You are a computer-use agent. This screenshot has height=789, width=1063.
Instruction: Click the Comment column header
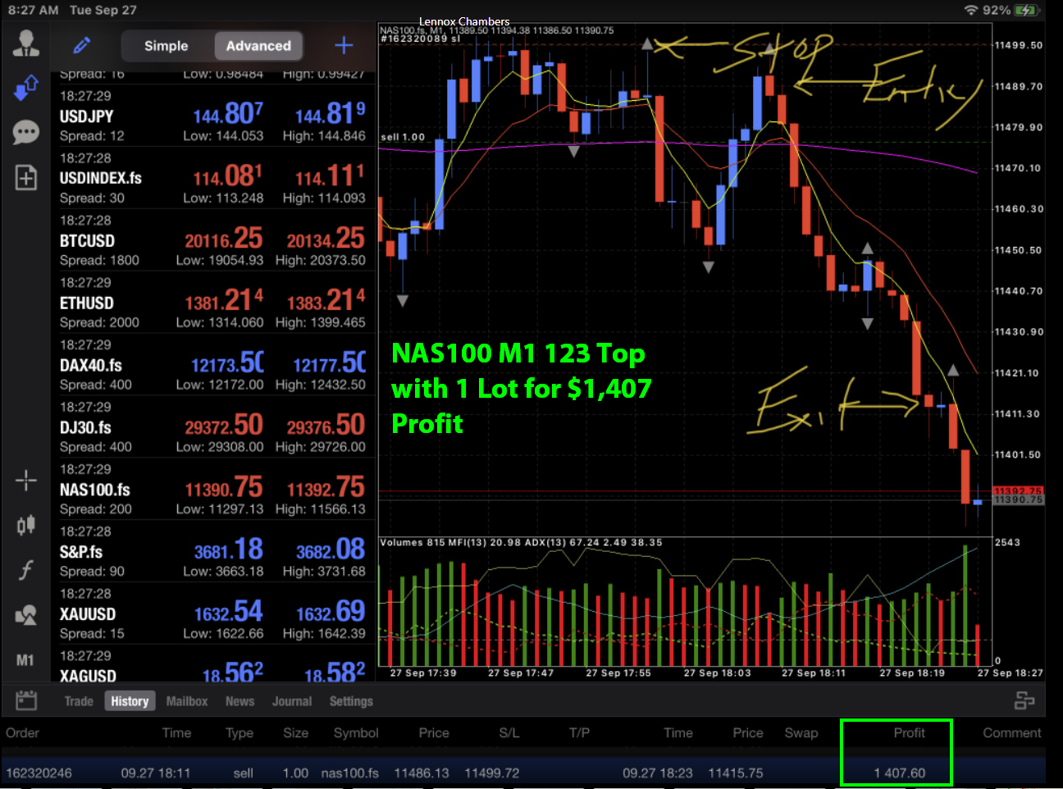pos(1012,733)
